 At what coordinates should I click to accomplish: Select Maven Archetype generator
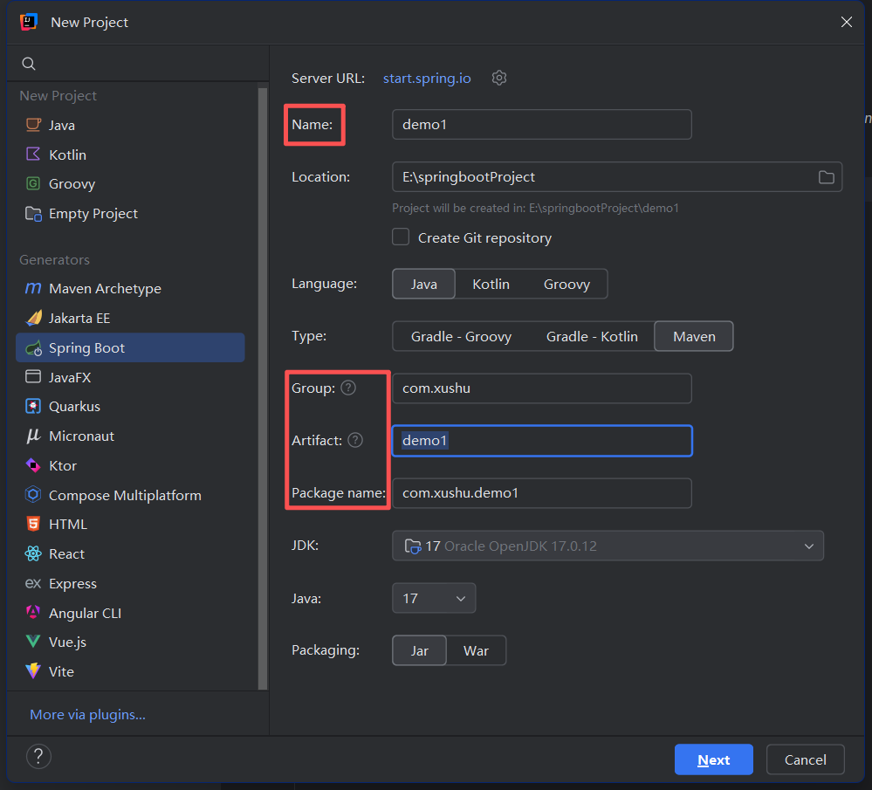(x=130, y=289)
